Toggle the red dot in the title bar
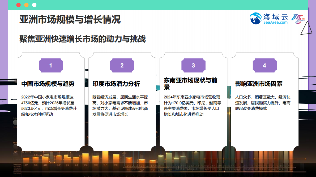316x177 pixels. [18, 4]
